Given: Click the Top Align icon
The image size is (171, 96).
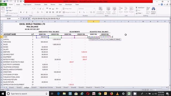Looking at the screenshot, I should pos(47,9).
